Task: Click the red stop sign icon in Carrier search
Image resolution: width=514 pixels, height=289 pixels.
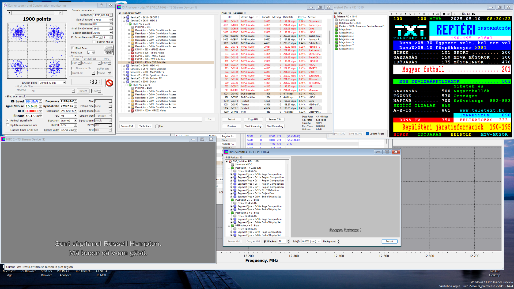Action: click(x=109, y=83)
